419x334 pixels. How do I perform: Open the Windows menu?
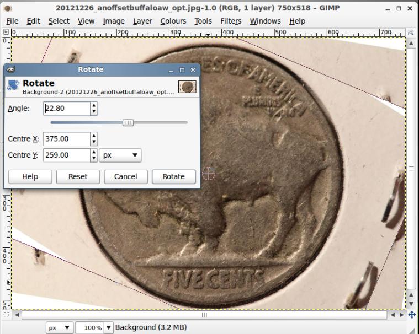(265, 21)
